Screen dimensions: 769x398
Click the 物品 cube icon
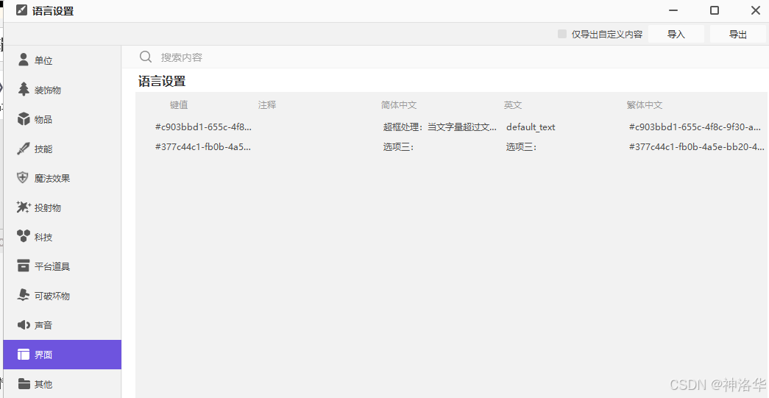[x=23, y=118]
